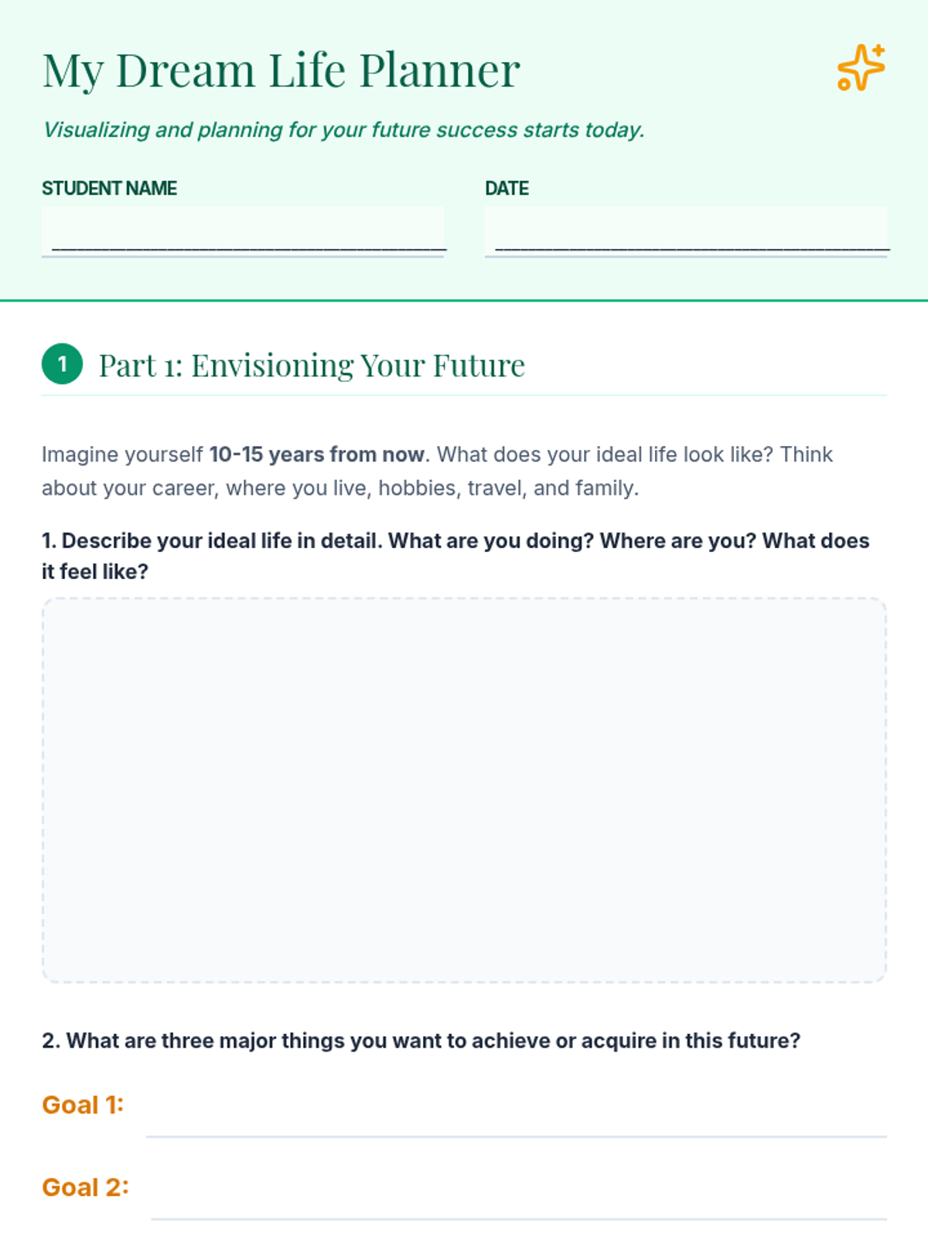Image resolution: width=928 pixels, height=1237 pixels.
Task: Focus the Student Name input field
Action: click(243, 231)
